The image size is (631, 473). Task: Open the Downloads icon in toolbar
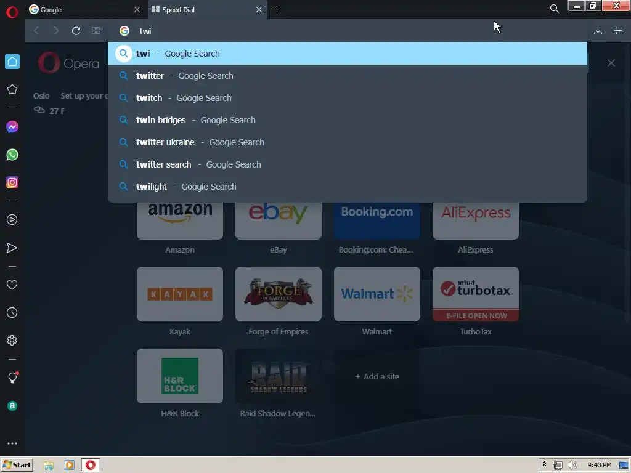[x=598, y=31]
